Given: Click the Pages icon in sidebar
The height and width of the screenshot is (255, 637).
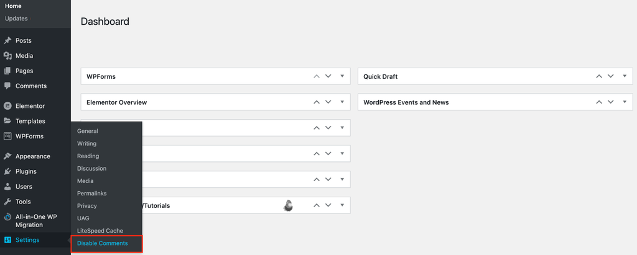Looking at the screenshot, I should [x=7, y=71].
